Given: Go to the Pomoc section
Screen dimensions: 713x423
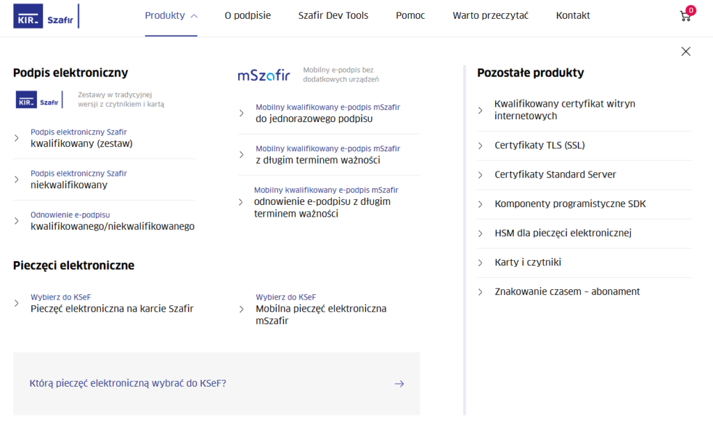Looking at the screenshot, I should (410, 16).
